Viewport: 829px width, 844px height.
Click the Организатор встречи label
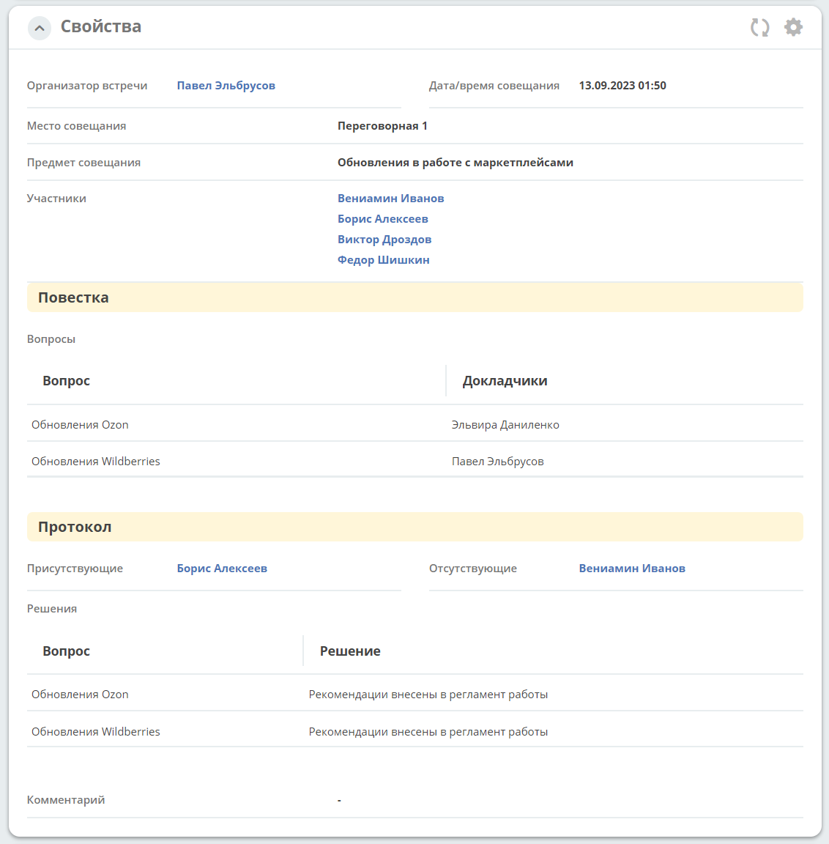click(x=87, y=86)
